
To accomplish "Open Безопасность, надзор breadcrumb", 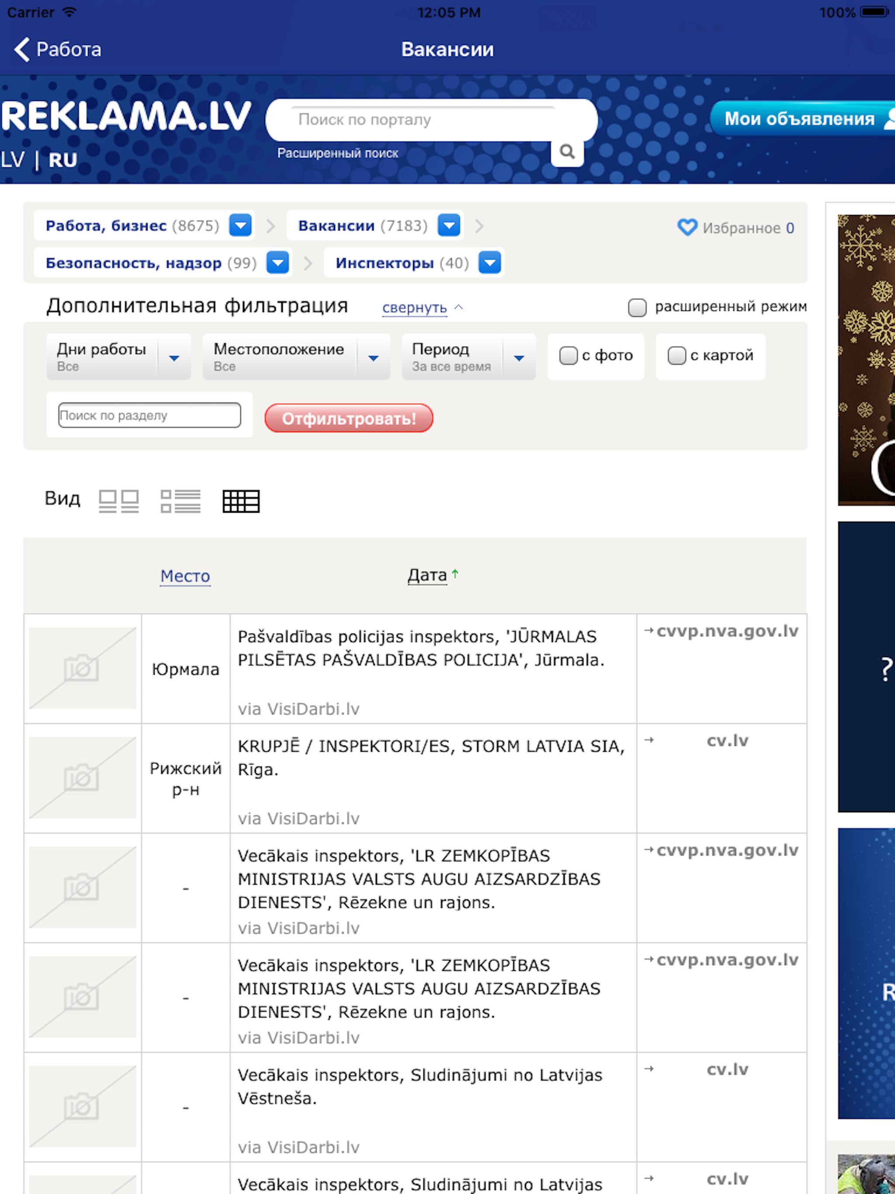I will pos(133,264).
